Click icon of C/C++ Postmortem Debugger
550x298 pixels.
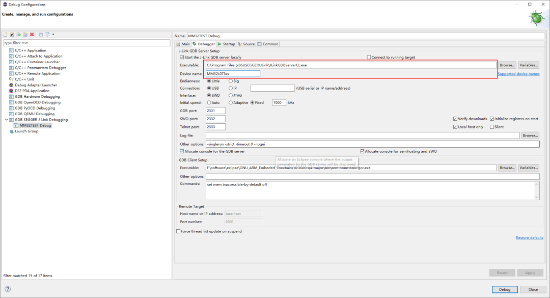[11, 68]
